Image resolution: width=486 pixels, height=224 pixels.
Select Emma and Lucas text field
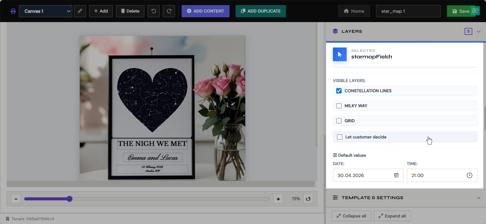coord(153,157)
